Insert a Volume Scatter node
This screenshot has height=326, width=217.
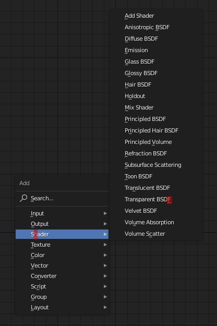[156, 234]
